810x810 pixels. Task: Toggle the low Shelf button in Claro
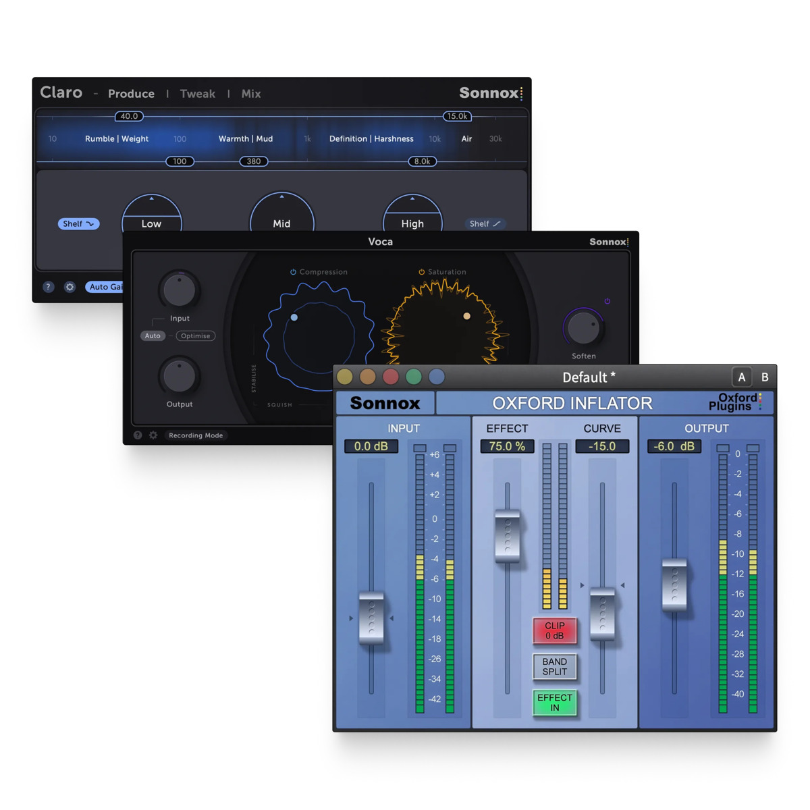tap(78, 223)
